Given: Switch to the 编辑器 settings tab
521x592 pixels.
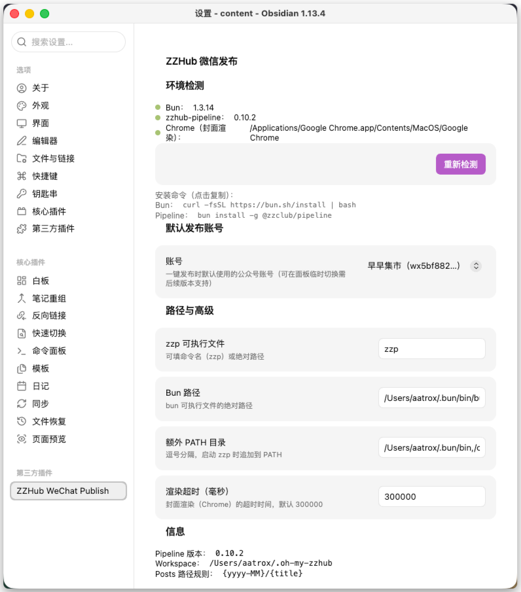Looking at the screenshot, I should click(x=68, y=141).
